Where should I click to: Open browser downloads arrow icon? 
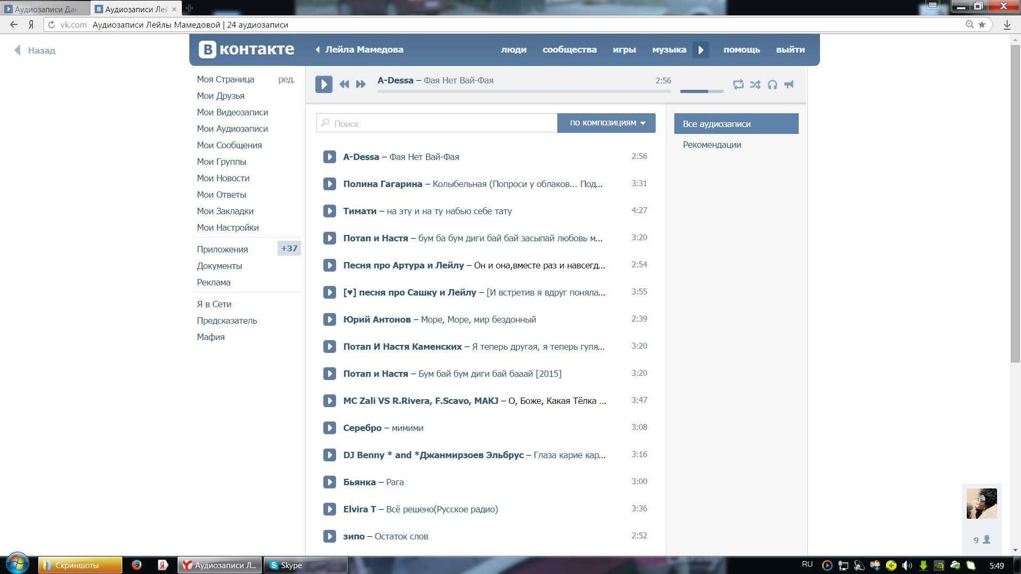click(x=1007, y=25)
